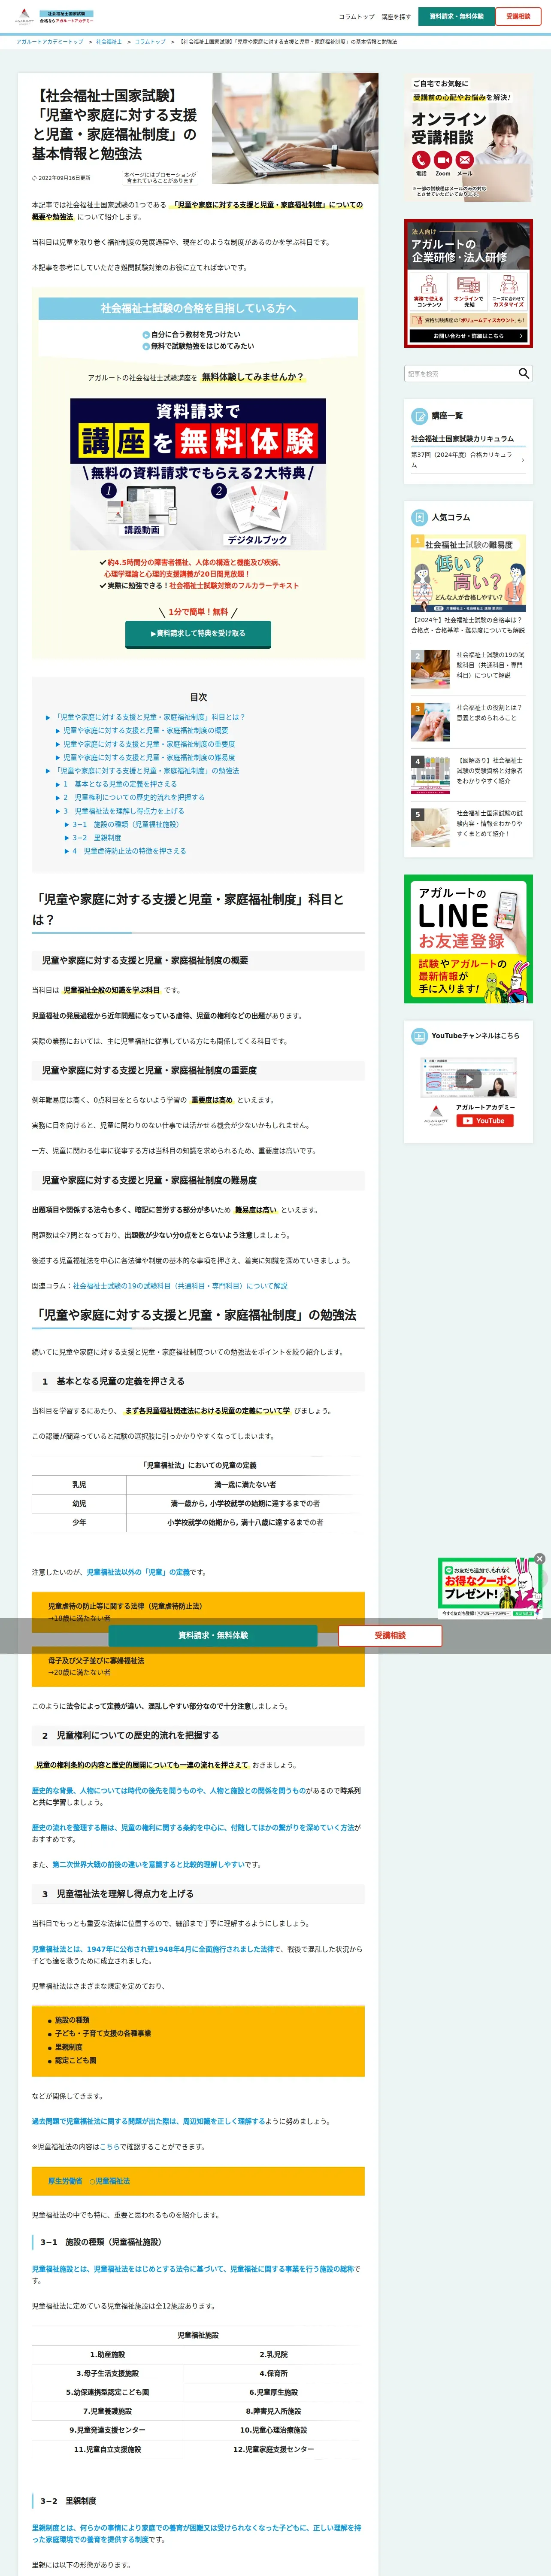Click the Zoom consultation icon
The image size is (551, 2576).
(x=443, y=161)
